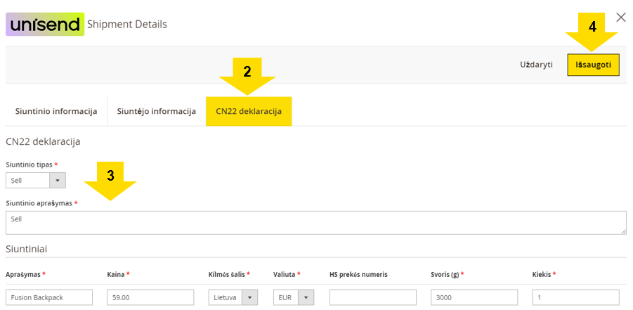
Task: Close the Shipment Details dialog with X
Action: 621,18
